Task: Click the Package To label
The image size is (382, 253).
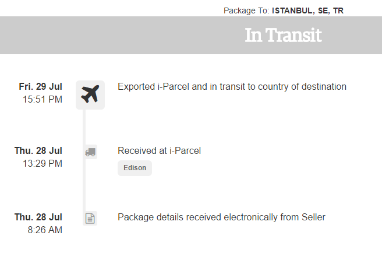Action: pyautogui.click(x=246, y=10)
